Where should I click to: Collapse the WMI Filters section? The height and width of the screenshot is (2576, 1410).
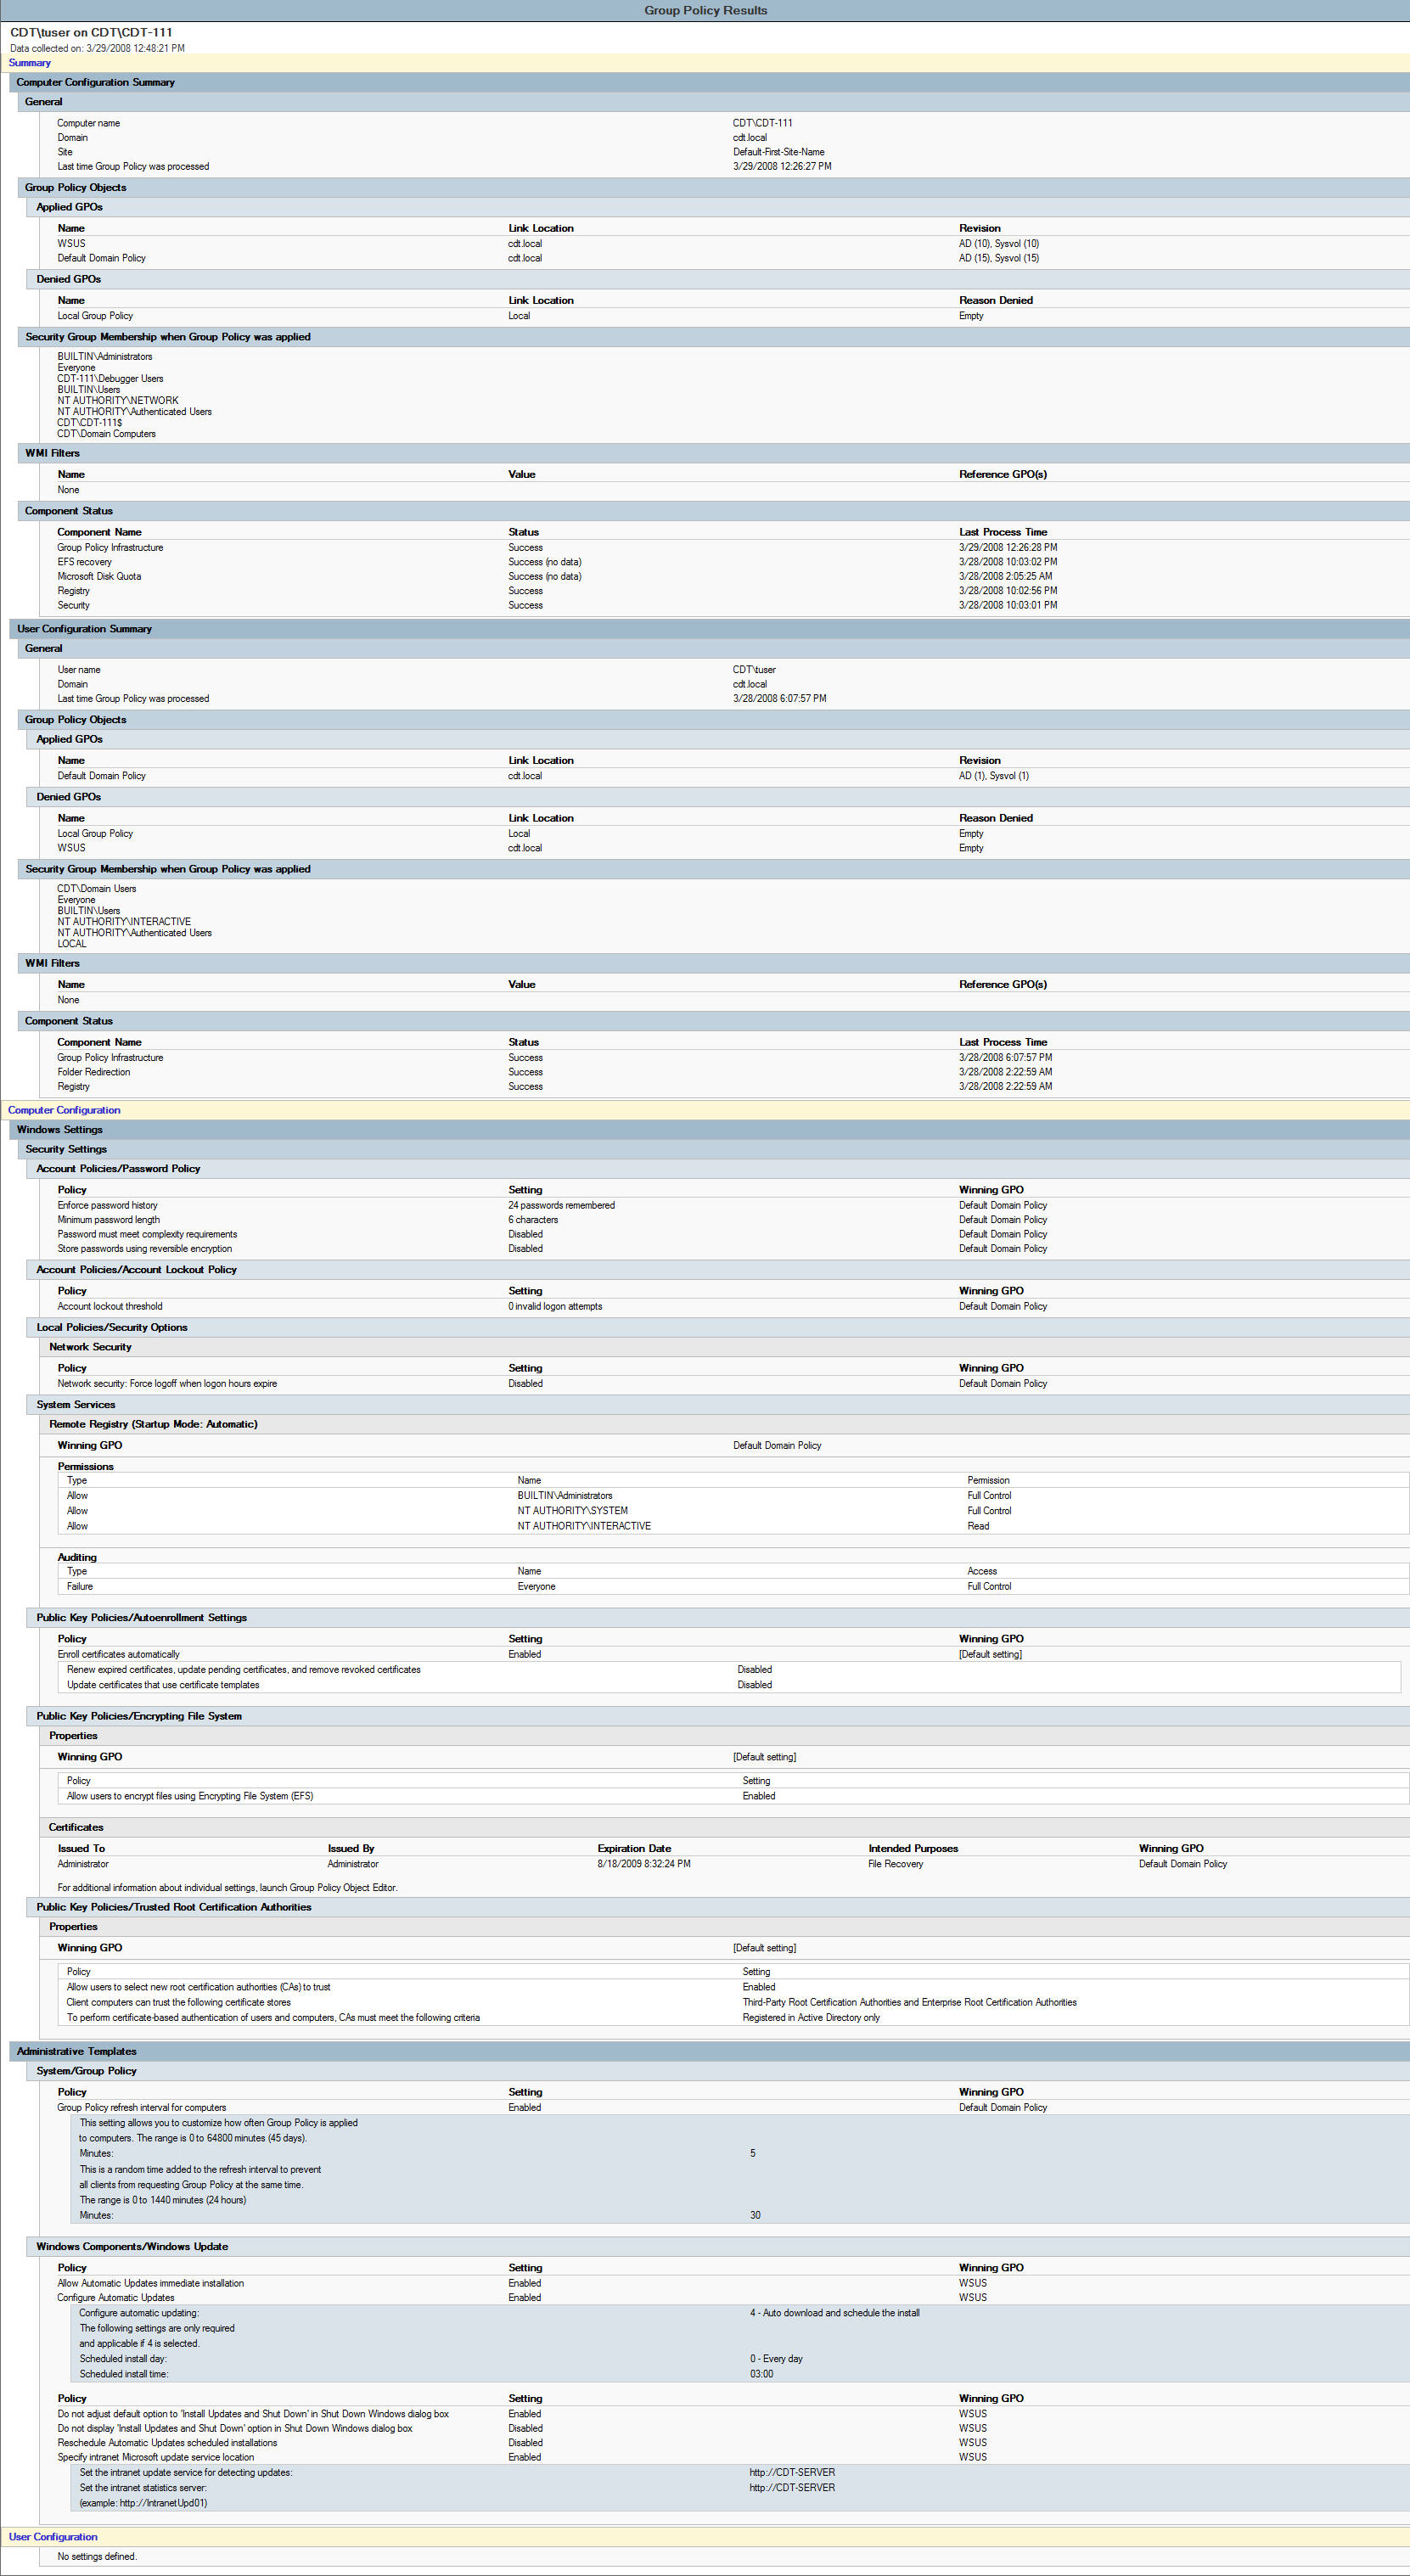click(x=54, y=453)
